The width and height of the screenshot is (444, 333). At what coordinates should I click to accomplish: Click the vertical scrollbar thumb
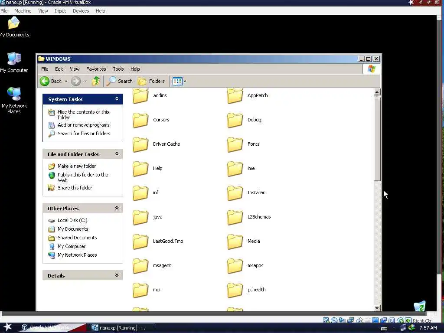click(377, 139)
